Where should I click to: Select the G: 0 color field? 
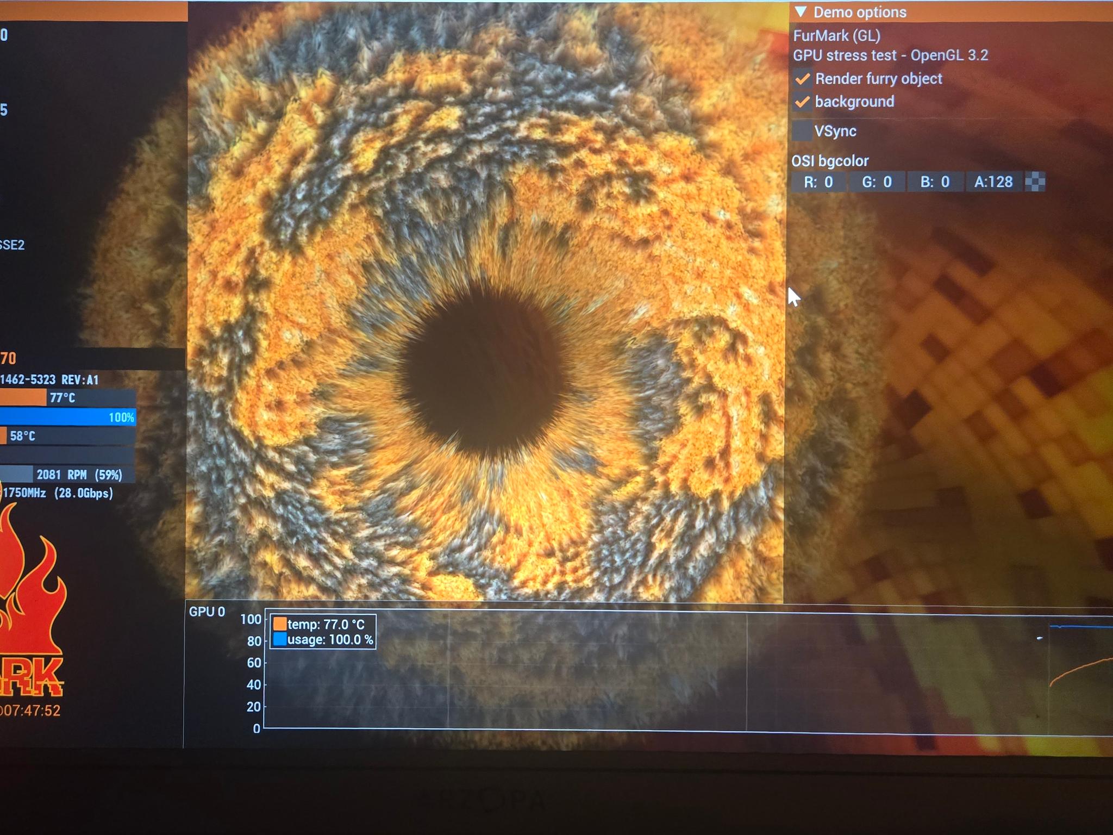pyautogui.click(x=877, y=182)
